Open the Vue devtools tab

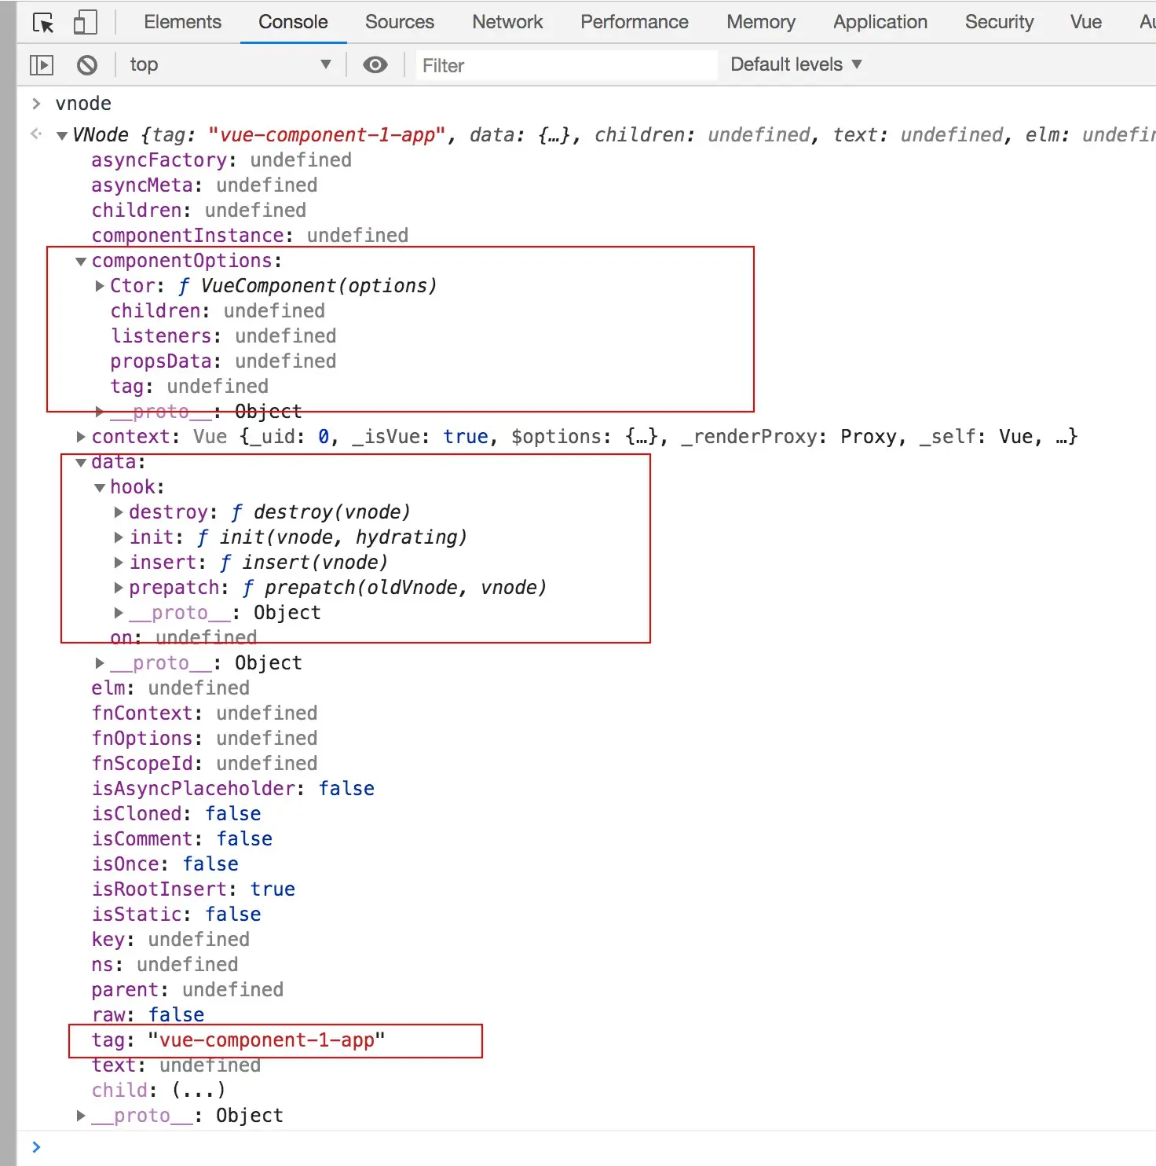click(x=1085, y=22)
